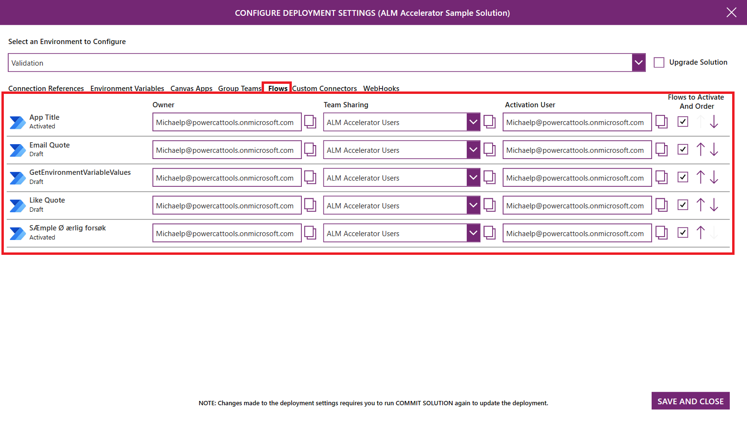Image resolution: width=747 pixels, height=422 pixels.
Task: Edit Activation User field for Email Quote
Action: (x=577, y=150)
